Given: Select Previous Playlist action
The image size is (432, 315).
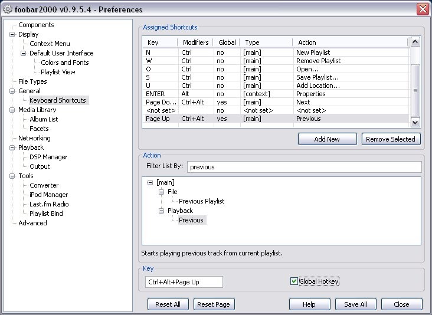Looking at the screenshot, I should click(202, 201).
